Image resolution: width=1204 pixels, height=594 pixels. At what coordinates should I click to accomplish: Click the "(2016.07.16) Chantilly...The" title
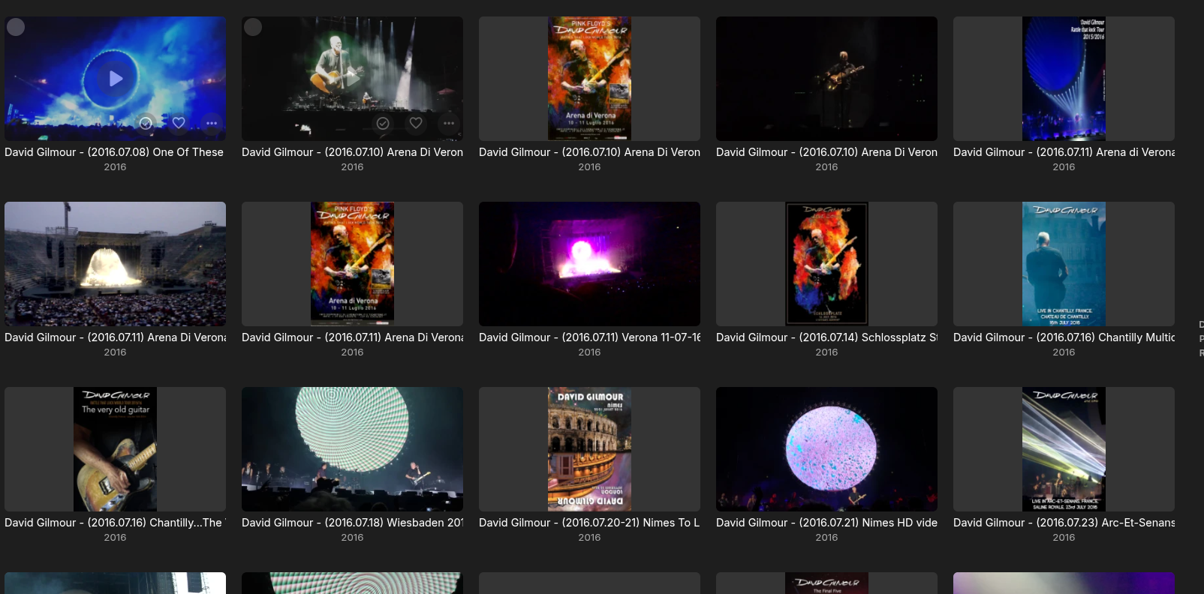point(115,523)
